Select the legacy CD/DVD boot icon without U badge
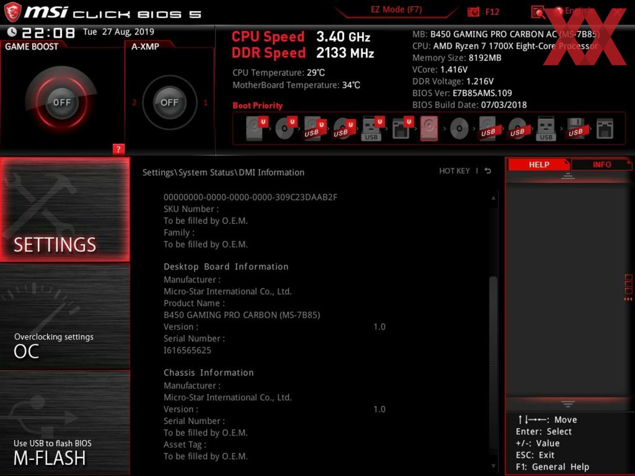Screen dimensions: 635x476 coord(459,128)
